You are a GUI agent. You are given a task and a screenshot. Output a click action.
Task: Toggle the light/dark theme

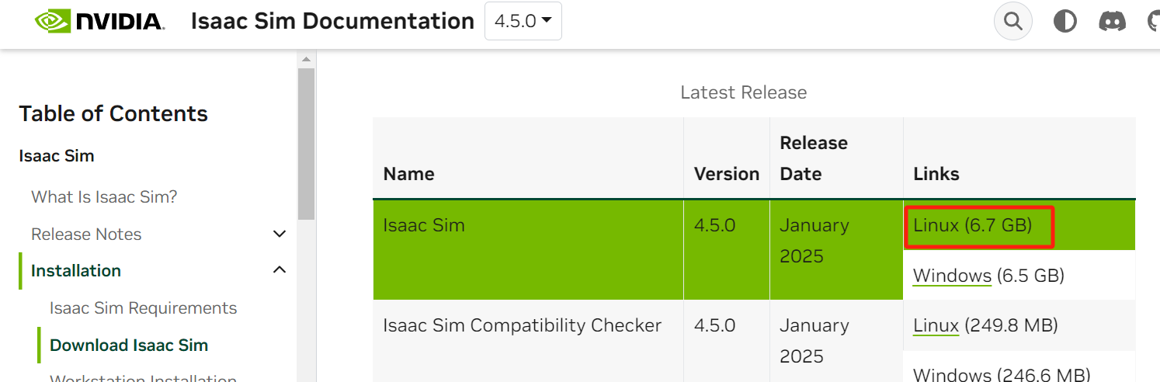(x=1064, y=21)
